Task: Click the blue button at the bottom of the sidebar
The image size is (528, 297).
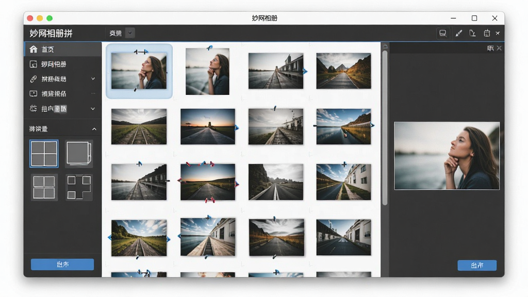Action: (62, 265)
